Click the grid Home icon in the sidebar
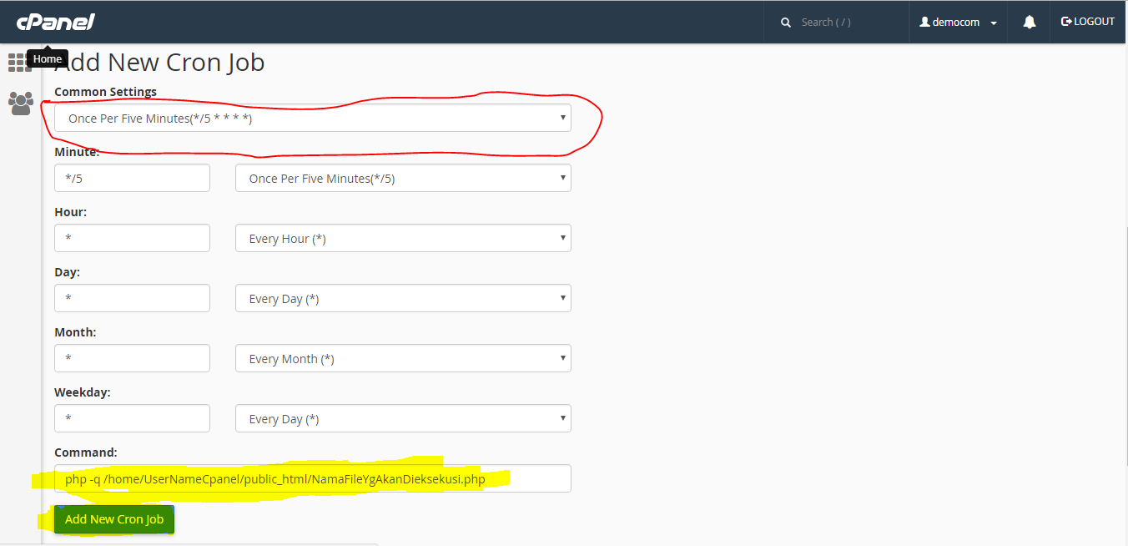This screenshot has height=546, width=1128. [18, 62]
